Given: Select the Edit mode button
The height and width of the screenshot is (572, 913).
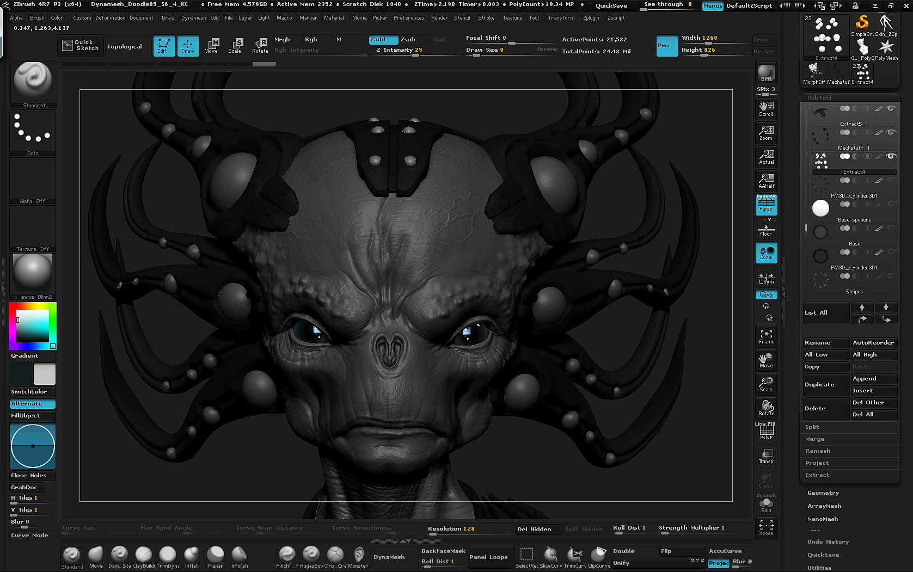Looking at the screenshot, I should pyautogui.click(x=164, y=46).
